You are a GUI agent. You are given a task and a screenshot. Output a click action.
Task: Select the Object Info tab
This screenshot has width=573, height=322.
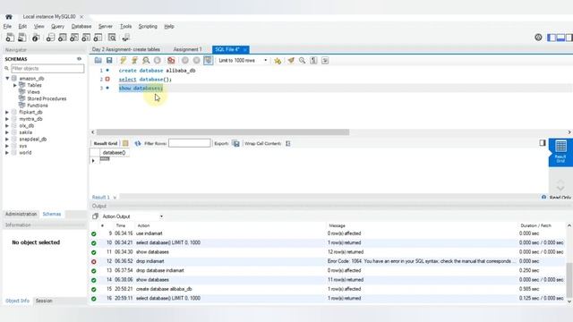point(17,301)
